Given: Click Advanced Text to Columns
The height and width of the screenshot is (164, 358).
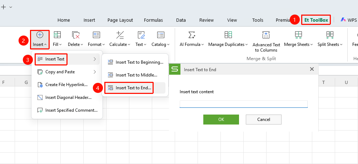Looking at the screenshot, I should tap(266, 41).
